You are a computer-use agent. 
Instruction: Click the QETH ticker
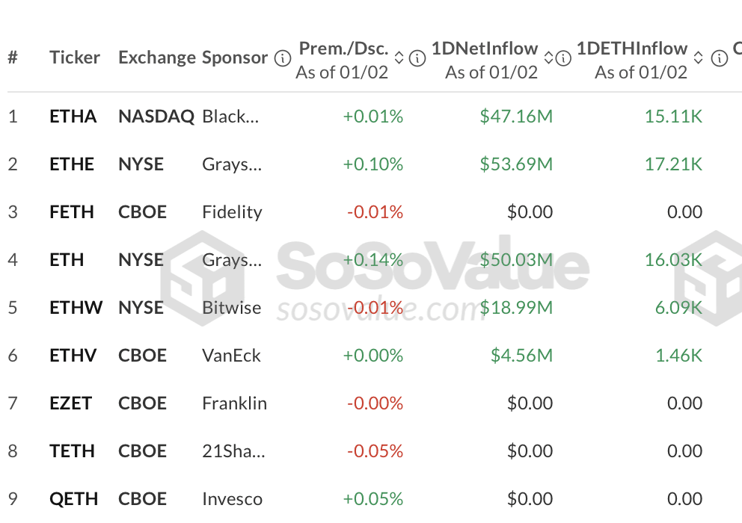[x=73, y=499]
